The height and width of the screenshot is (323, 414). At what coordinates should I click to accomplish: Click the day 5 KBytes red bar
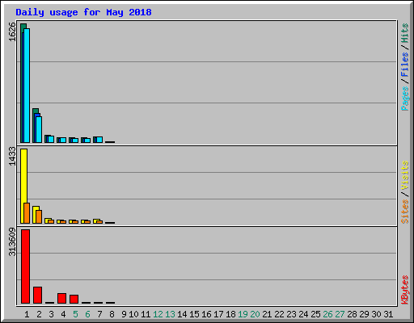[x=74, y=299]
